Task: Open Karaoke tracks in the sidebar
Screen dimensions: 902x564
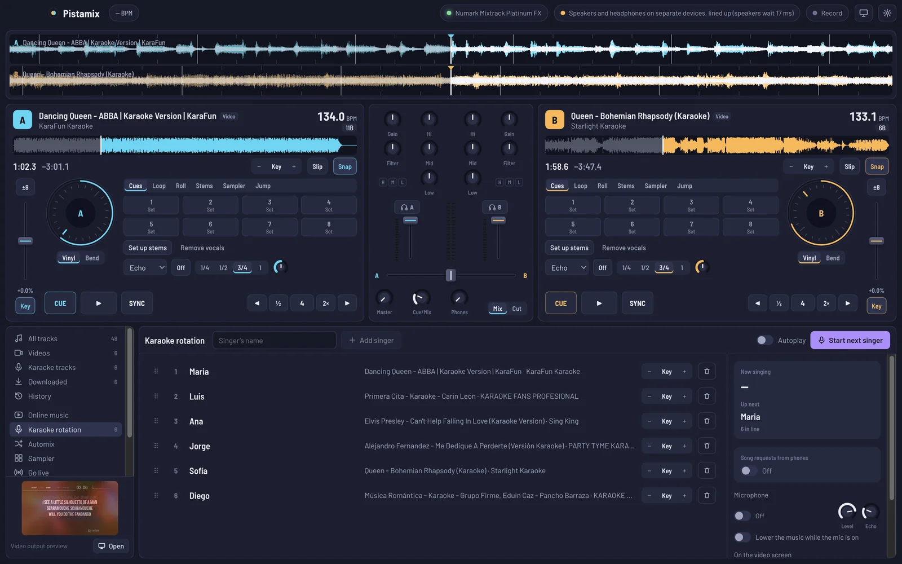Action: (66, 368)
